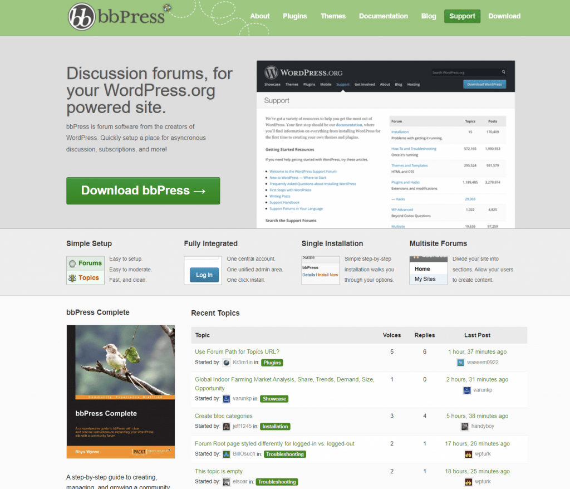
Task: Open the WordPress.org support screenshot image
Action: [x=386, y=144]
